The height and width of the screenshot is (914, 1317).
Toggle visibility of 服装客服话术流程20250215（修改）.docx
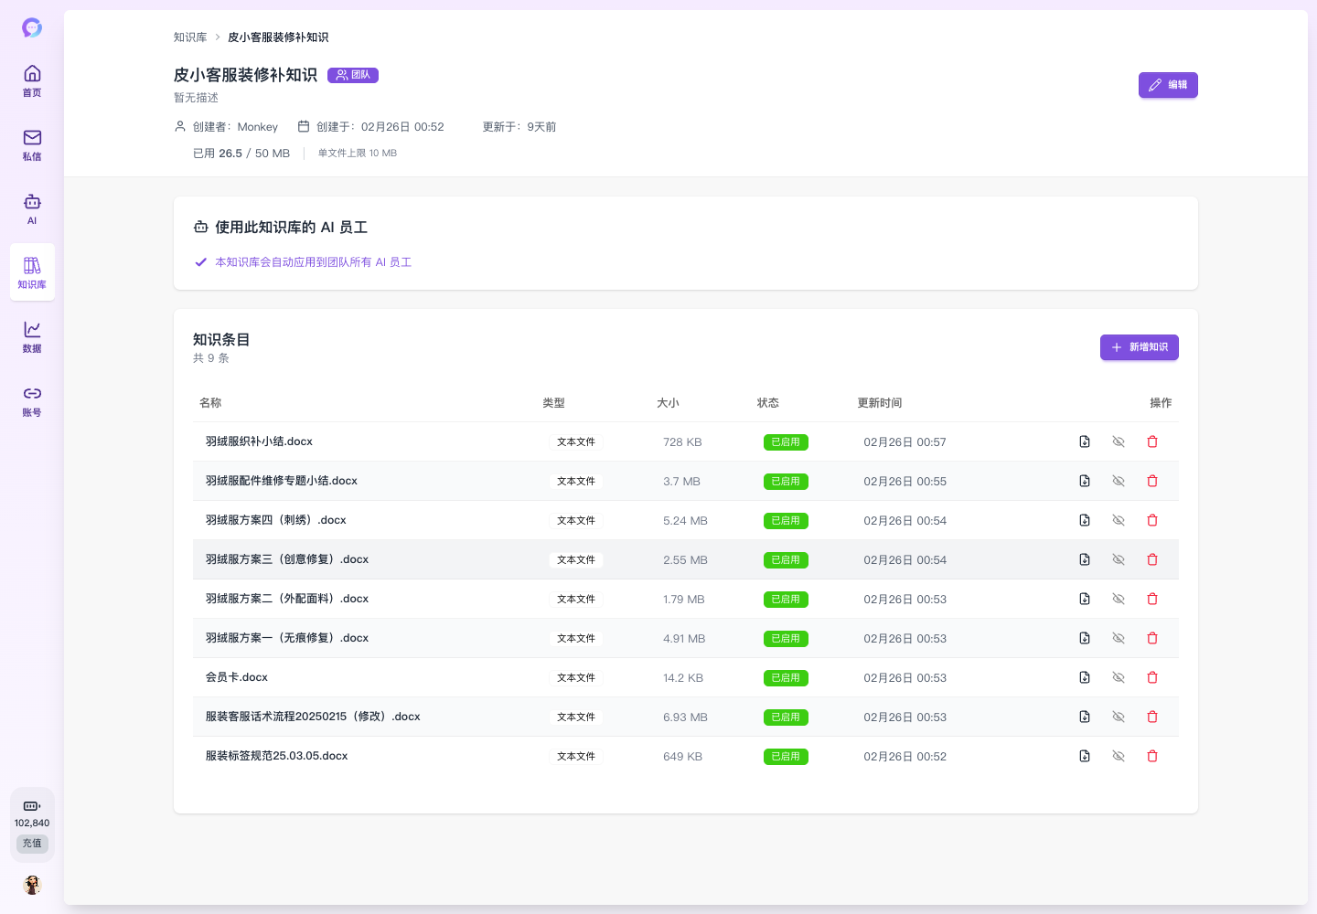1119,717
